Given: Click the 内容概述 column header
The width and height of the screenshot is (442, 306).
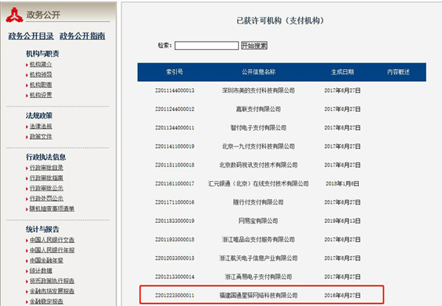Looking at the screenshot, I should pos(398,72).
